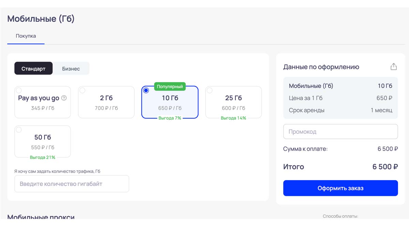Switch to the Стандарт tariff type

click(33, 68)
